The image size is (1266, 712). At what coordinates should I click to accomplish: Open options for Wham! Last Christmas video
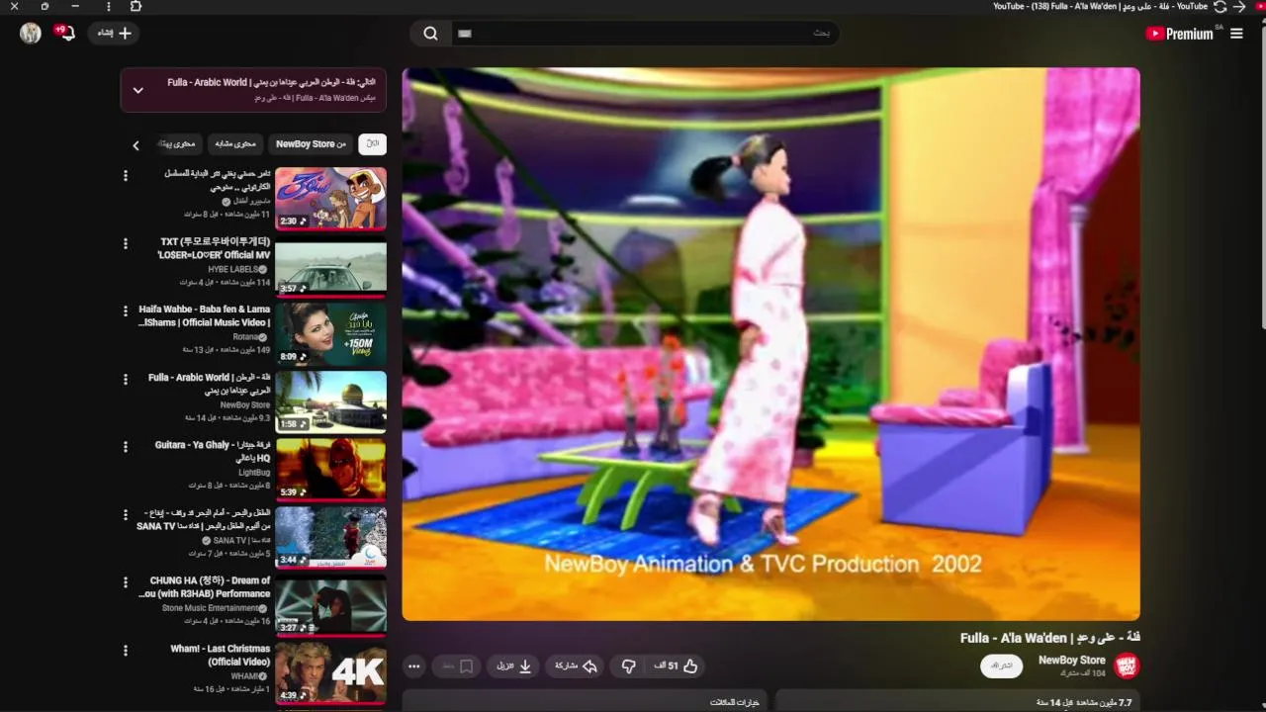click(x=126, y=651)
